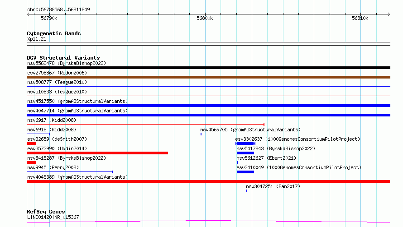Viewport: 403px width, 227px height.
Task: Click the black nsv5562478 variant bar
Action: coord(208,68)
